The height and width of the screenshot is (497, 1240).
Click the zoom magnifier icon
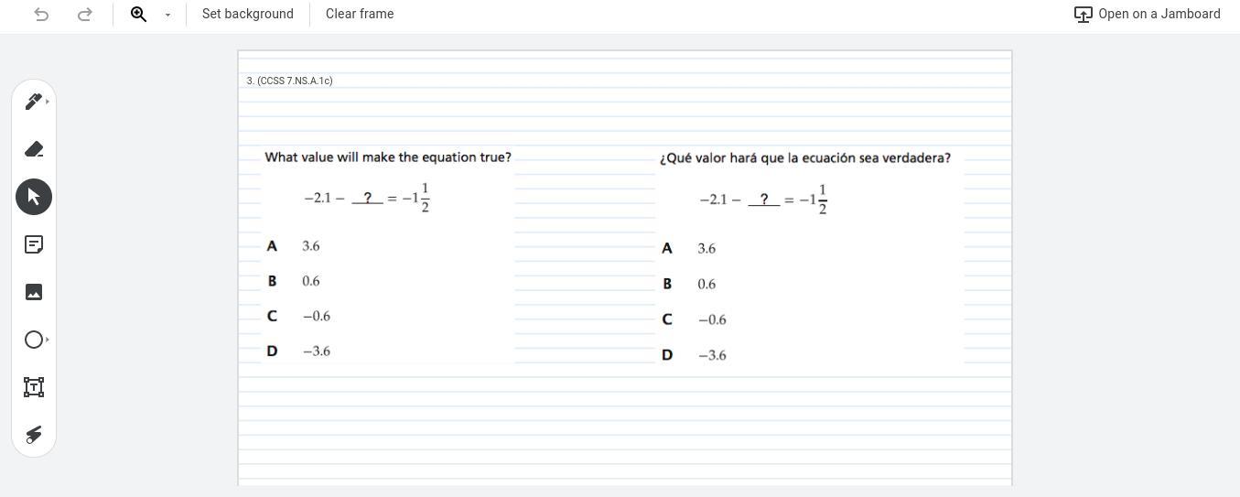pyautogui.click(x=139, y=14)
